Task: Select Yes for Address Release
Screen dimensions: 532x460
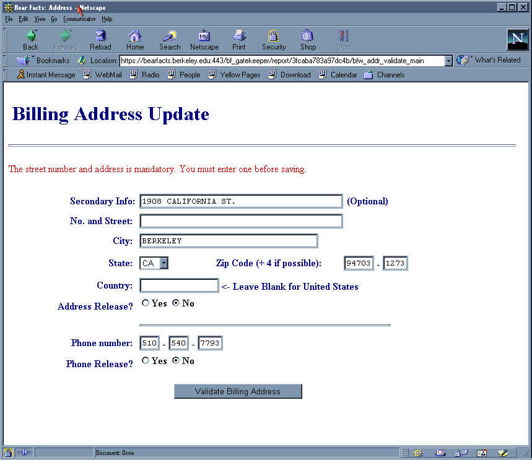Action: 146,303
